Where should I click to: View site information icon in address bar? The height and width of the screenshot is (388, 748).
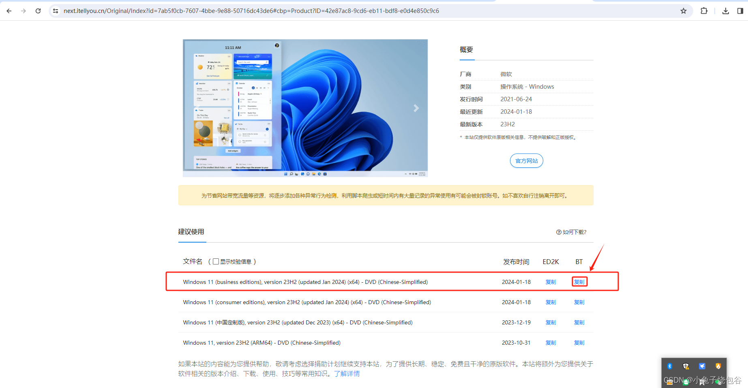tap(56, 11)
